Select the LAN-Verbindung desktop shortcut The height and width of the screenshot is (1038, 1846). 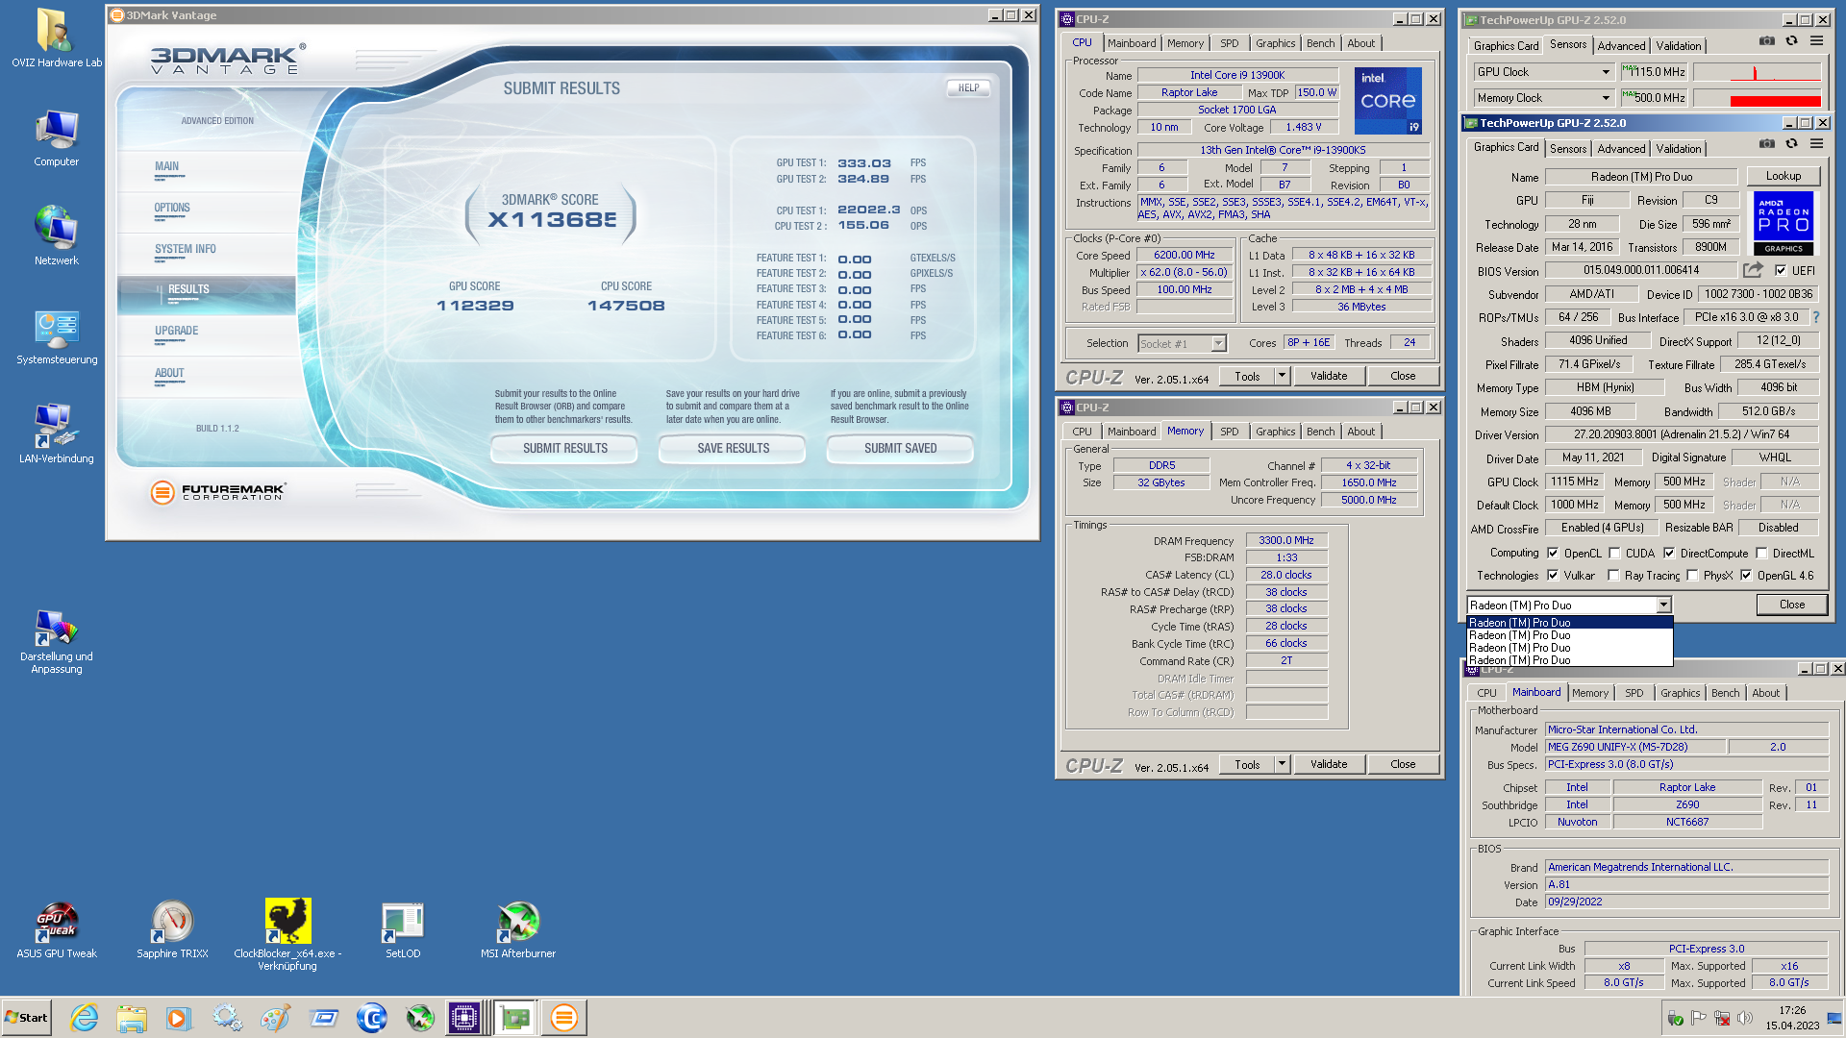pyautogui.click(x=56, y=434)
